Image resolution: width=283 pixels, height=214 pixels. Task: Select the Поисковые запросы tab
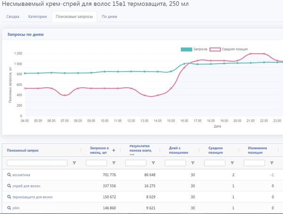click(x=74, y=16)
